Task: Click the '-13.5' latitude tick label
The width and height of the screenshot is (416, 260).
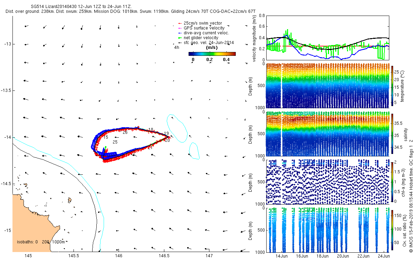Action: tap(6, 90)
